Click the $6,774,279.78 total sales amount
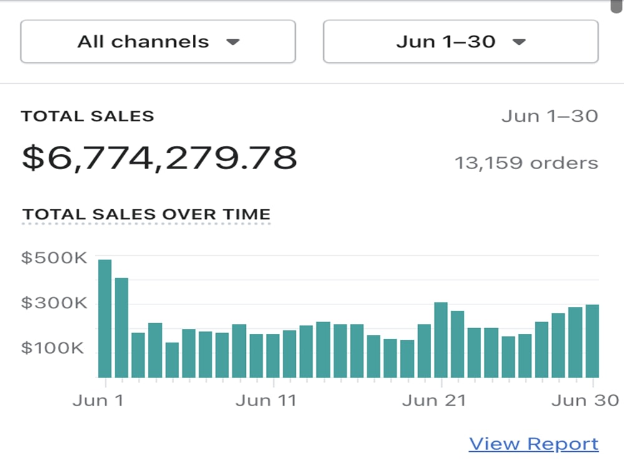This screenshot has width=624, height=468. [159, 158]
